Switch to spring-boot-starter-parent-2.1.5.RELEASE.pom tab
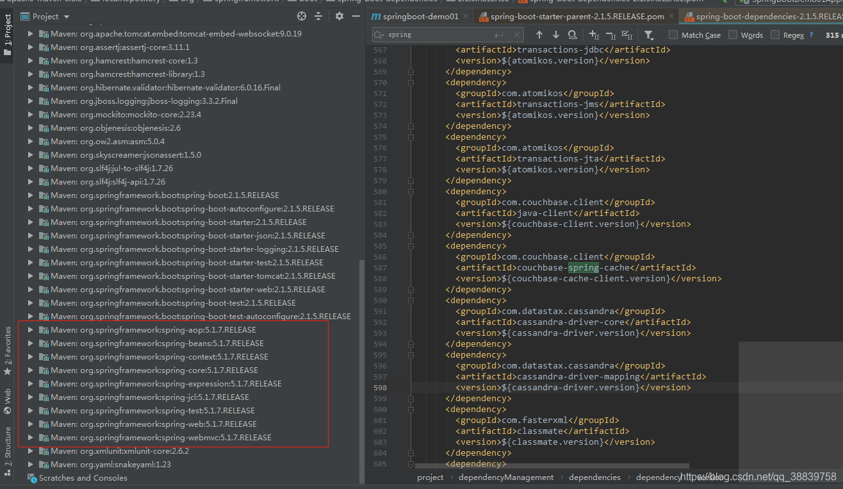The width and height of the screenshot is (843, 489). tap(575, 17)
